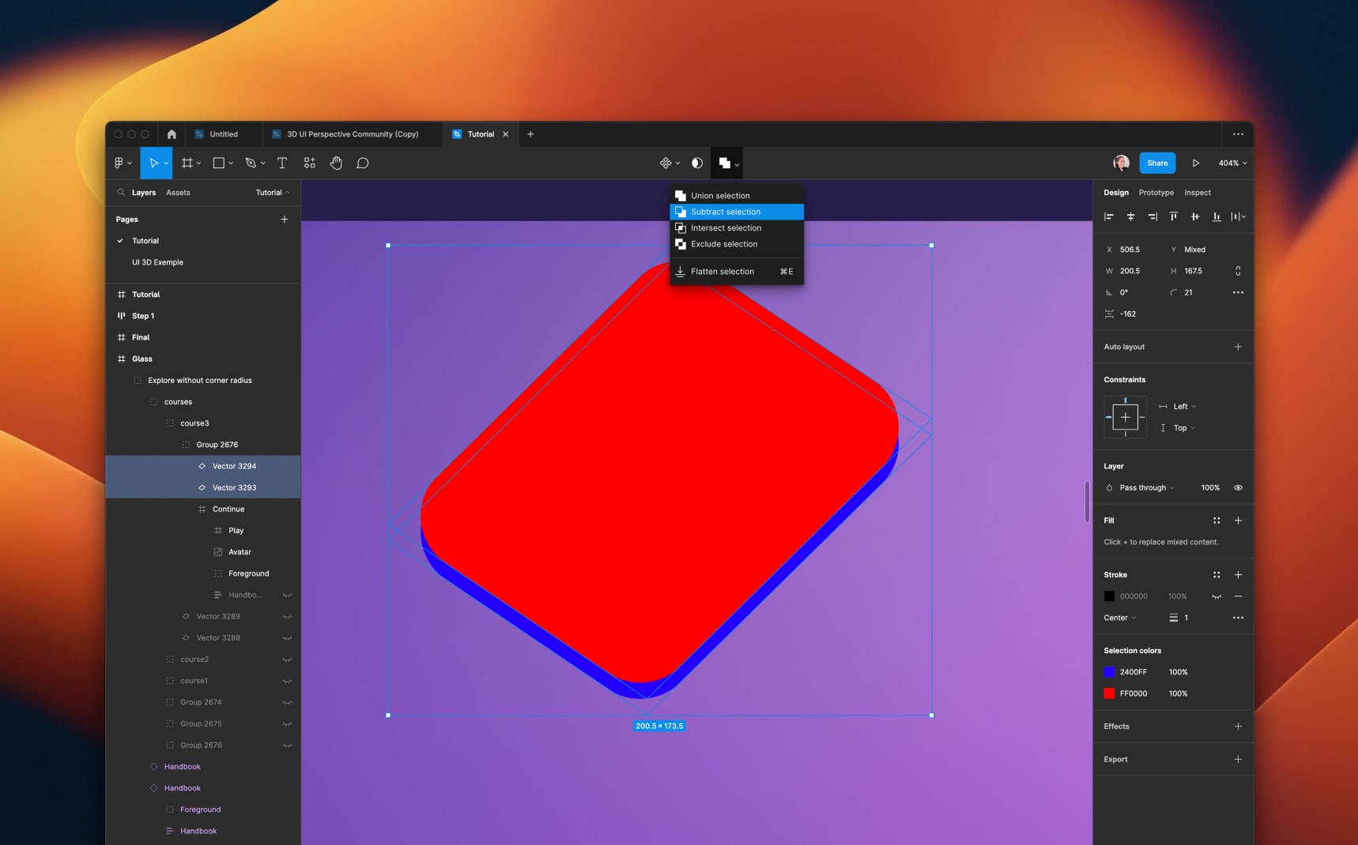The width and height of the screenshot is (1358, 845).
Task: Select the Text tool
Action: click(282, 163)
